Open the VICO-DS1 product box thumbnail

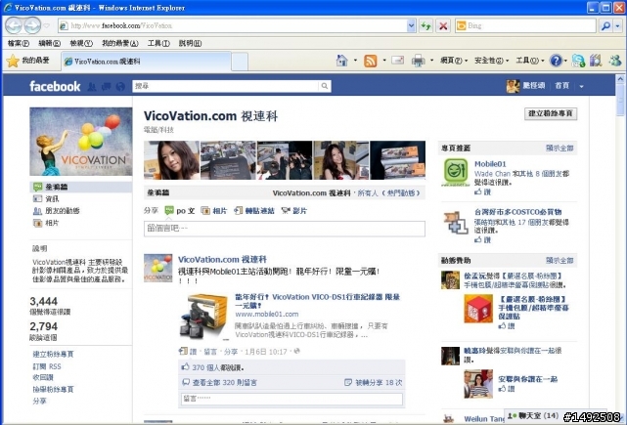pos(204,317)
